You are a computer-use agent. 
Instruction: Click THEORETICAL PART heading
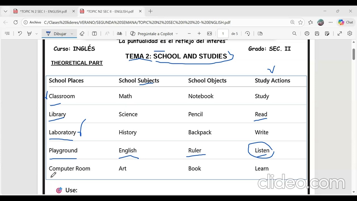77,63
